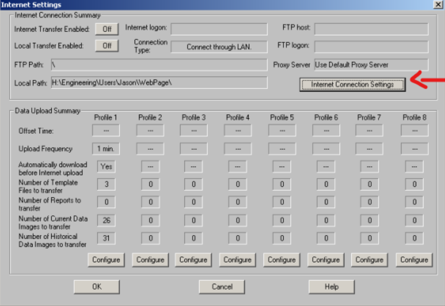Click Profile 1 Upload Frequency value
The image size is (445, 306).
coord(106,149)
